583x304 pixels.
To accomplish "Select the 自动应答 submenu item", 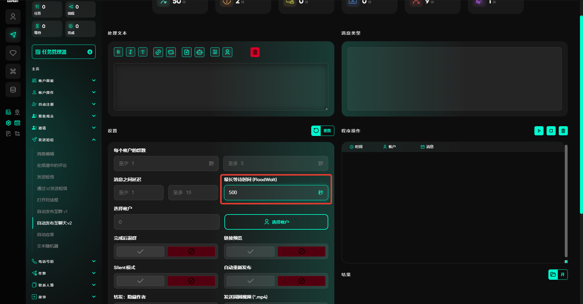I will [x=46, y=235].
